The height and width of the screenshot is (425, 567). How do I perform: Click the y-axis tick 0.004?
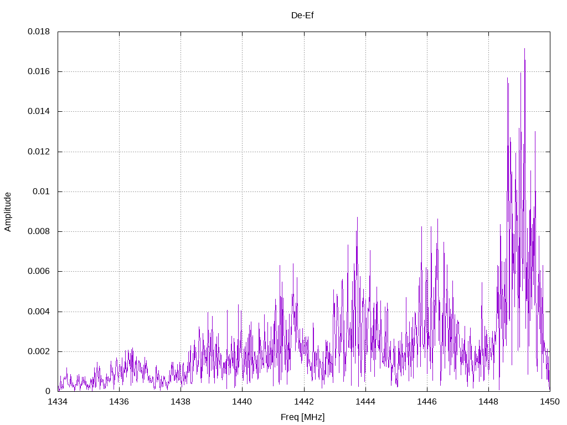39,312
